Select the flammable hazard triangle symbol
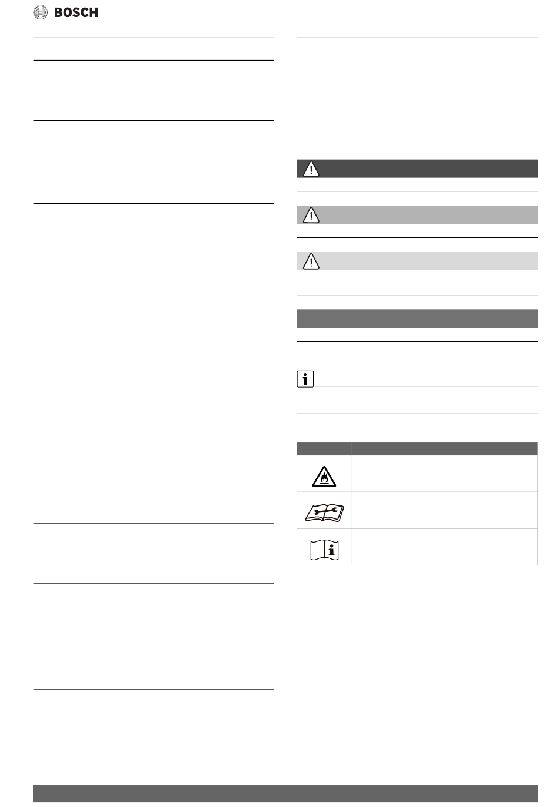The image size is (559, 807). coord(324,474)
